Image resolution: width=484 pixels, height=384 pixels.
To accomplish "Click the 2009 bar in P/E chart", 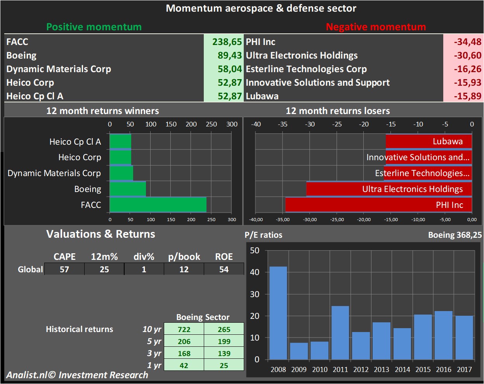I will pyautogui.click(x=299, y=351).
